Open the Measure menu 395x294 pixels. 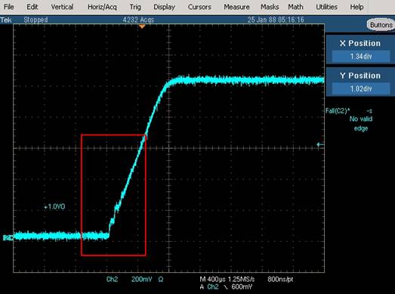tap(236, 7)
